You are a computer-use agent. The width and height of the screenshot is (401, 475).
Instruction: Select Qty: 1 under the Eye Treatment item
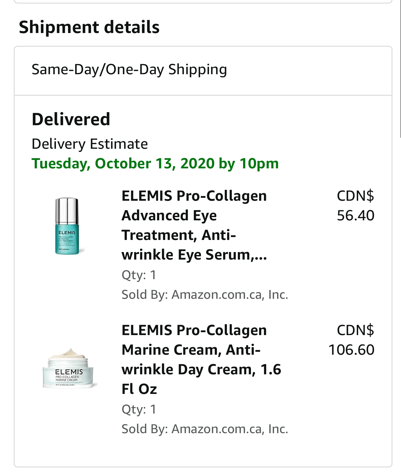pyautogui.click(x=139, y=275)
